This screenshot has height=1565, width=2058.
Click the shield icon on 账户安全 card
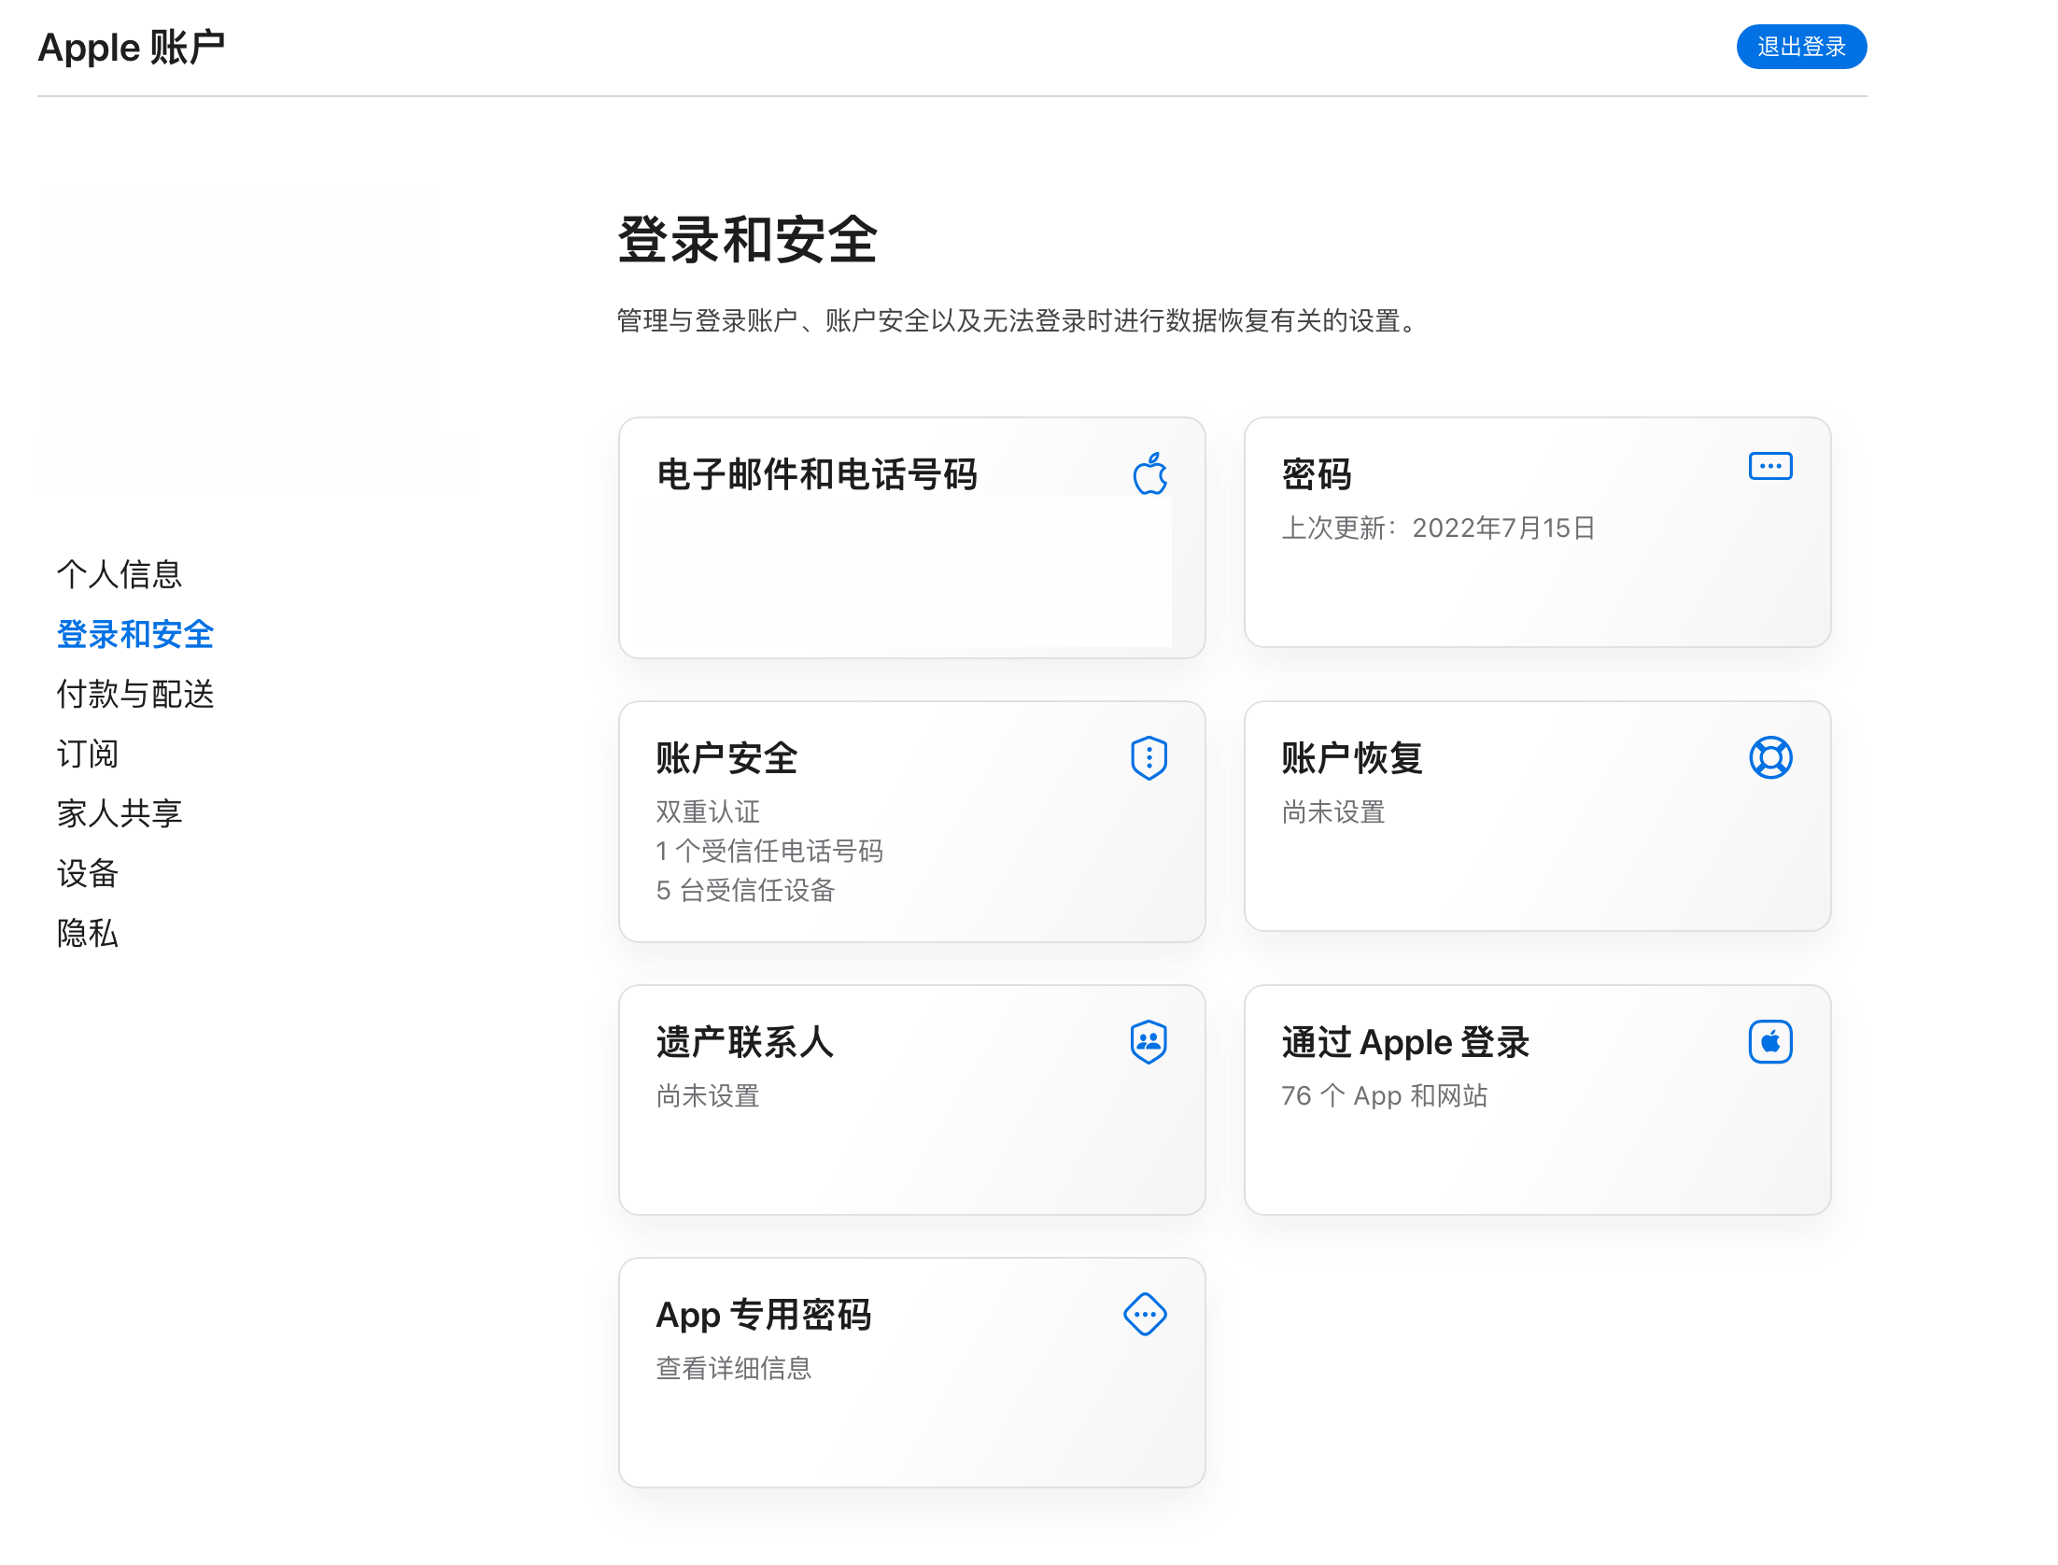1149,757
